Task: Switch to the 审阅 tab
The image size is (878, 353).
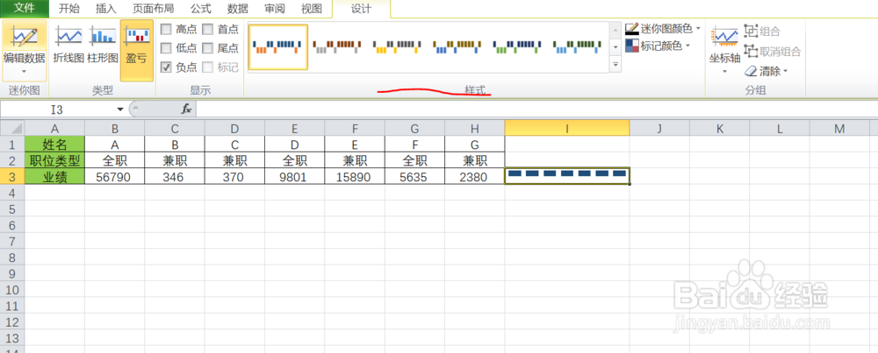Action: [x=275, y=9]
